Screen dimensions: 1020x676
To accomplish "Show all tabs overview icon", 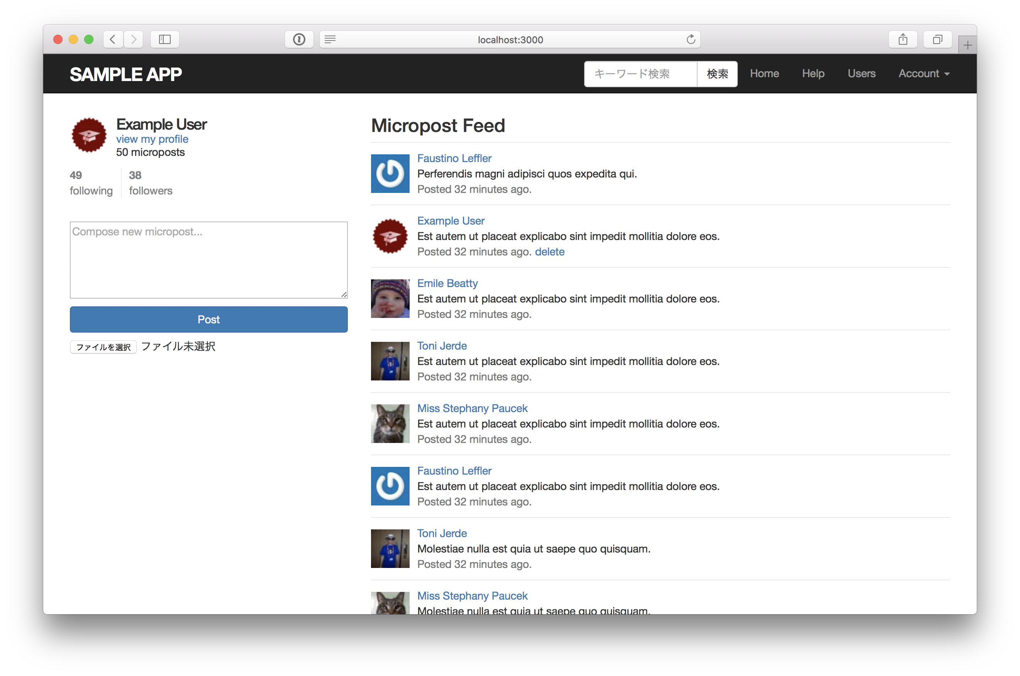I will 937,40.
